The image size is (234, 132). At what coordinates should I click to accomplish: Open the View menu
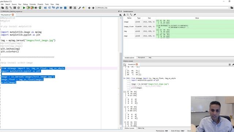(x=52, y=4)
